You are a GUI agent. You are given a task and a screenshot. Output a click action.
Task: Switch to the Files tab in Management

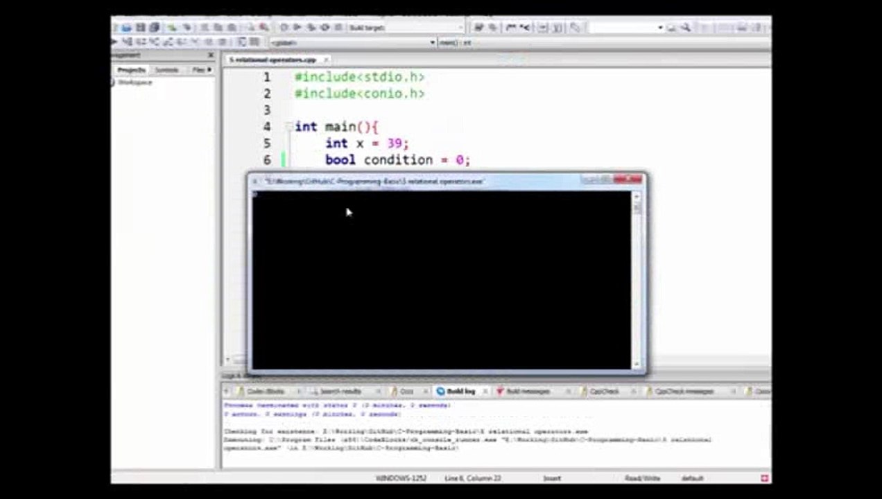click(198, 70)
